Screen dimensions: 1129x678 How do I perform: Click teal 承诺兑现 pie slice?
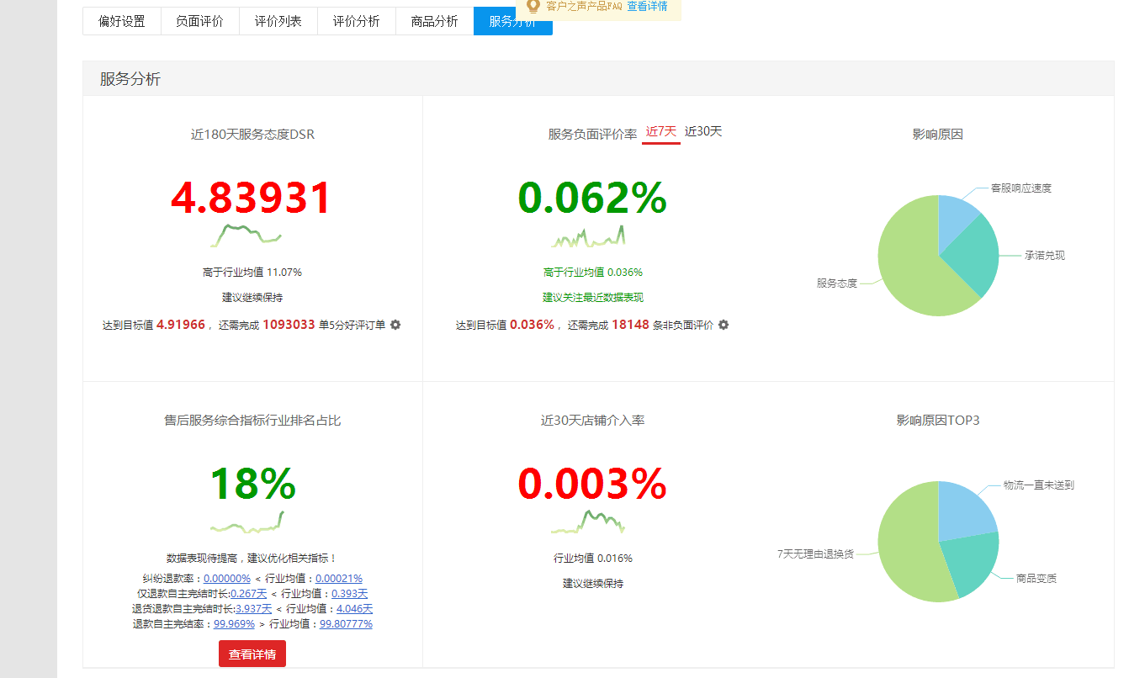coord(976,254)
